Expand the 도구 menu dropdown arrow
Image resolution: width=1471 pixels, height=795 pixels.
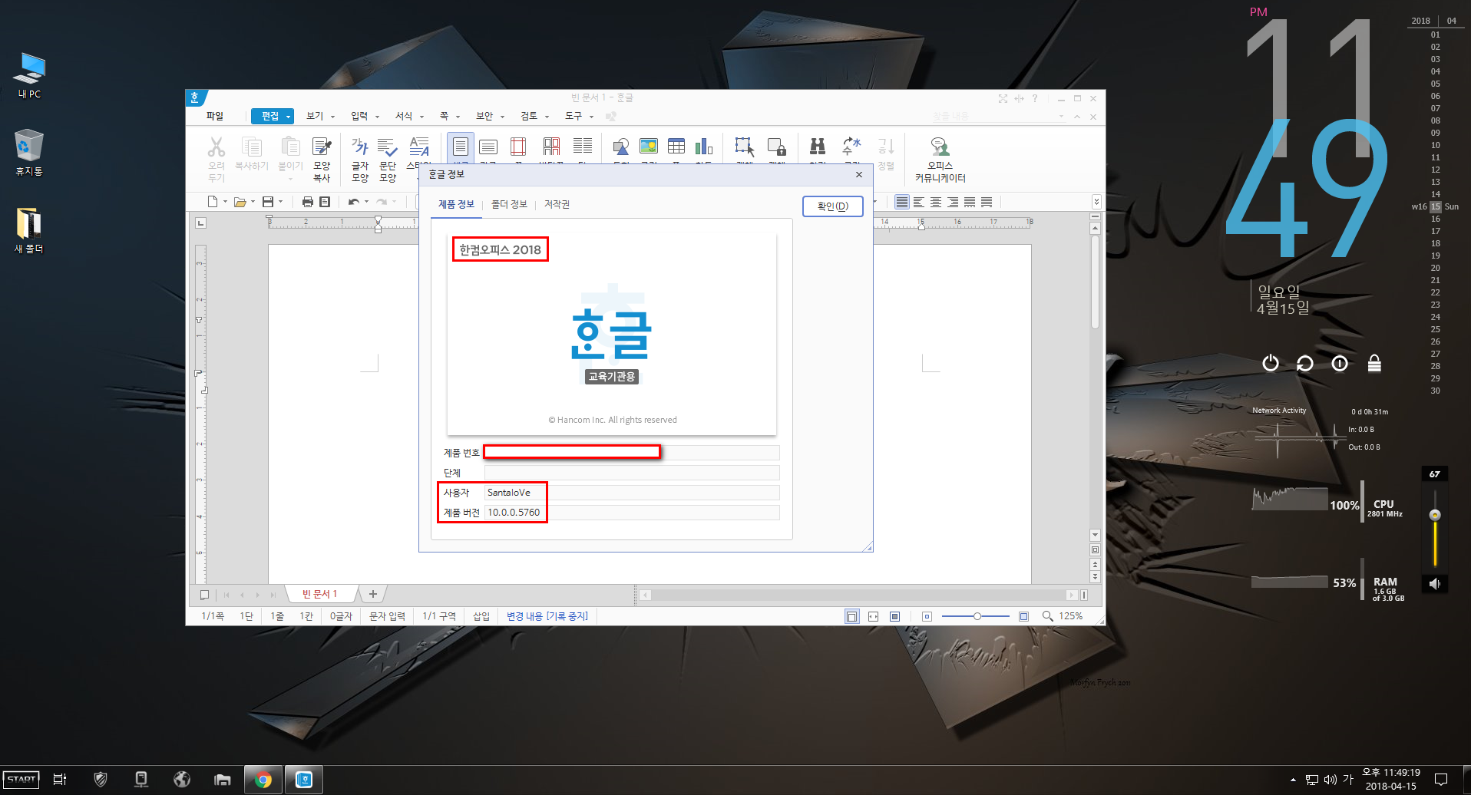592,117
